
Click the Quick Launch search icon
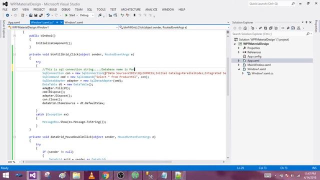click(x=293, y=3)
